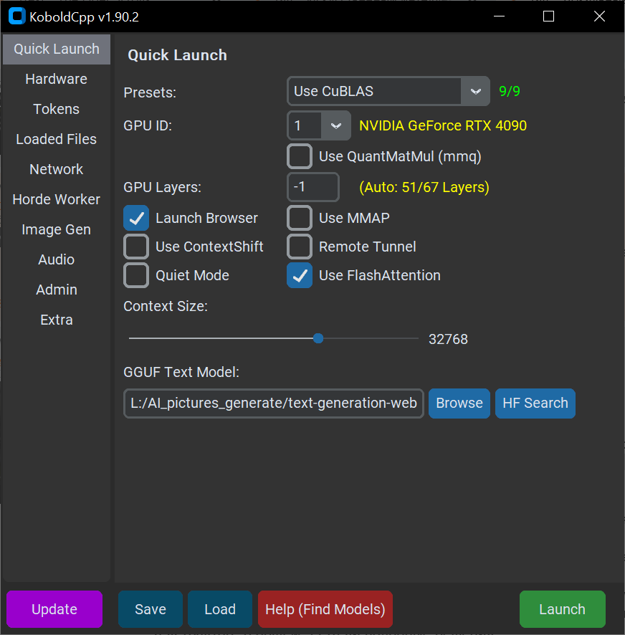Uncheck the Launch Browser checkbox
The image size is (625, 635).
tap(136, 219)
